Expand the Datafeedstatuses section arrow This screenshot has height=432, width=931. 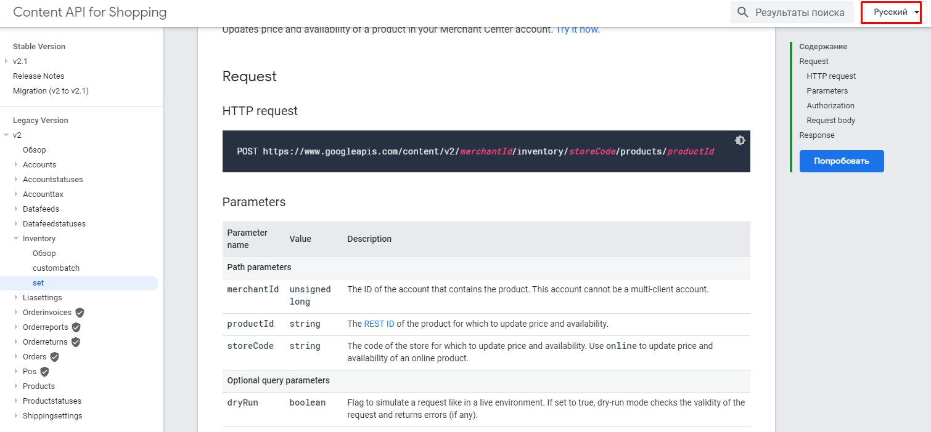click(x=16, y=224)
